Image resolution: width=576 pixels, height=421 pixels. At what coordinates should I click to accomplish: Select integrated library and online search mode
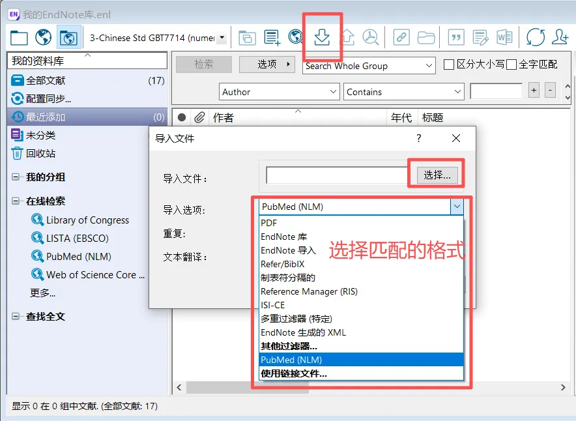click(68, 37)
